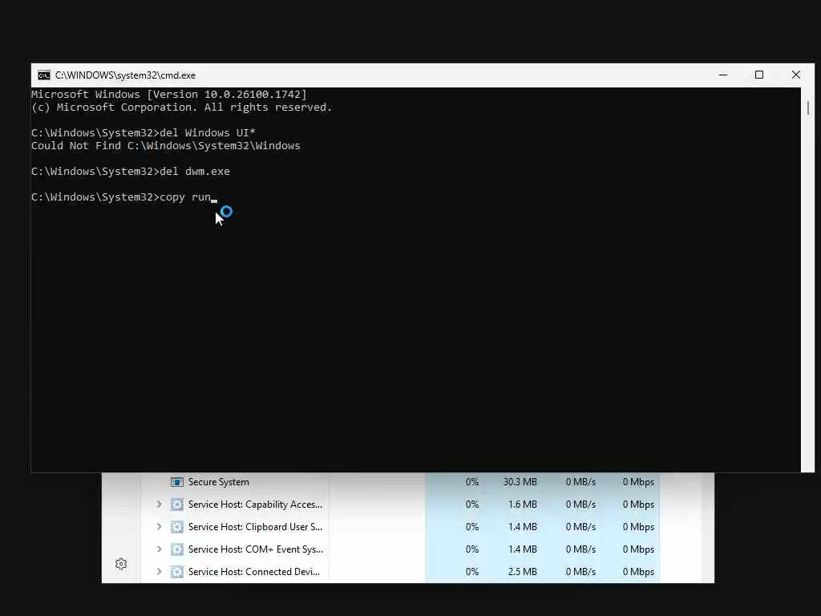Minimize the cmd.exe window
This screenshot has height=616, width=821.
723,75
